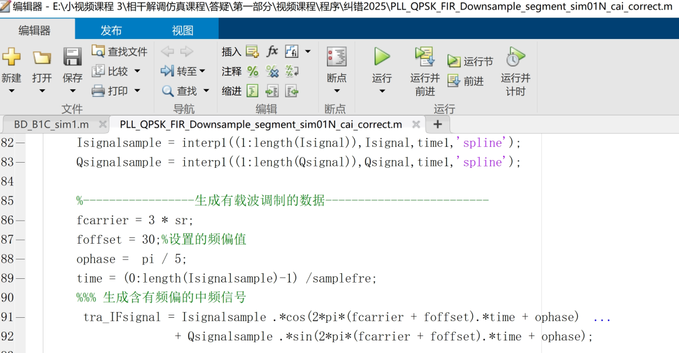Click the comment (%) icon in 注释 row
The width and height of the screenshot is (679, 353).
(x=253, y=72)
